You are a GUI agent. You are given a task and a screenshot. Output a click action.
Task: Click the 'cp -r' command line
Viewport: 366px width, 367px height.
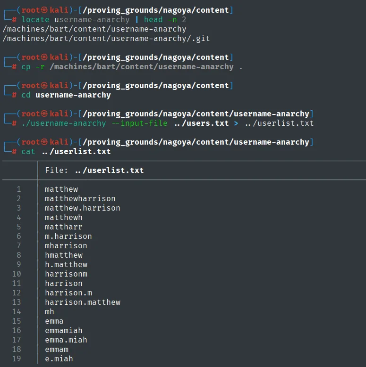[132, 67]
